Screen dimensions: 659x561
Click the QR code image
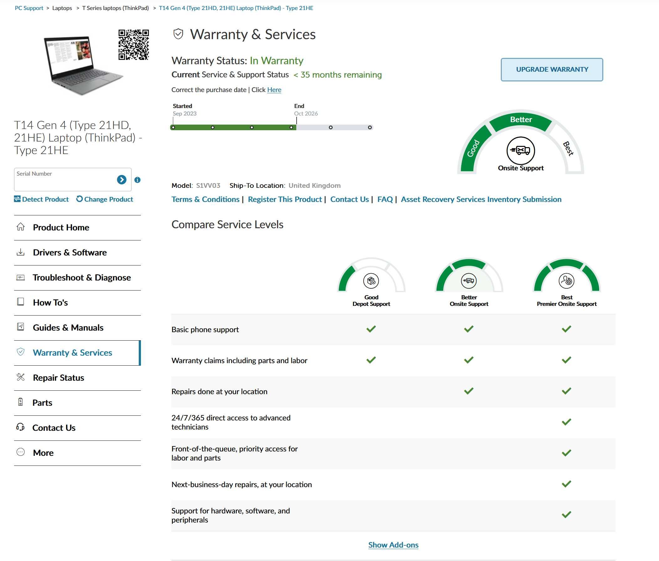tap(133, 45)
